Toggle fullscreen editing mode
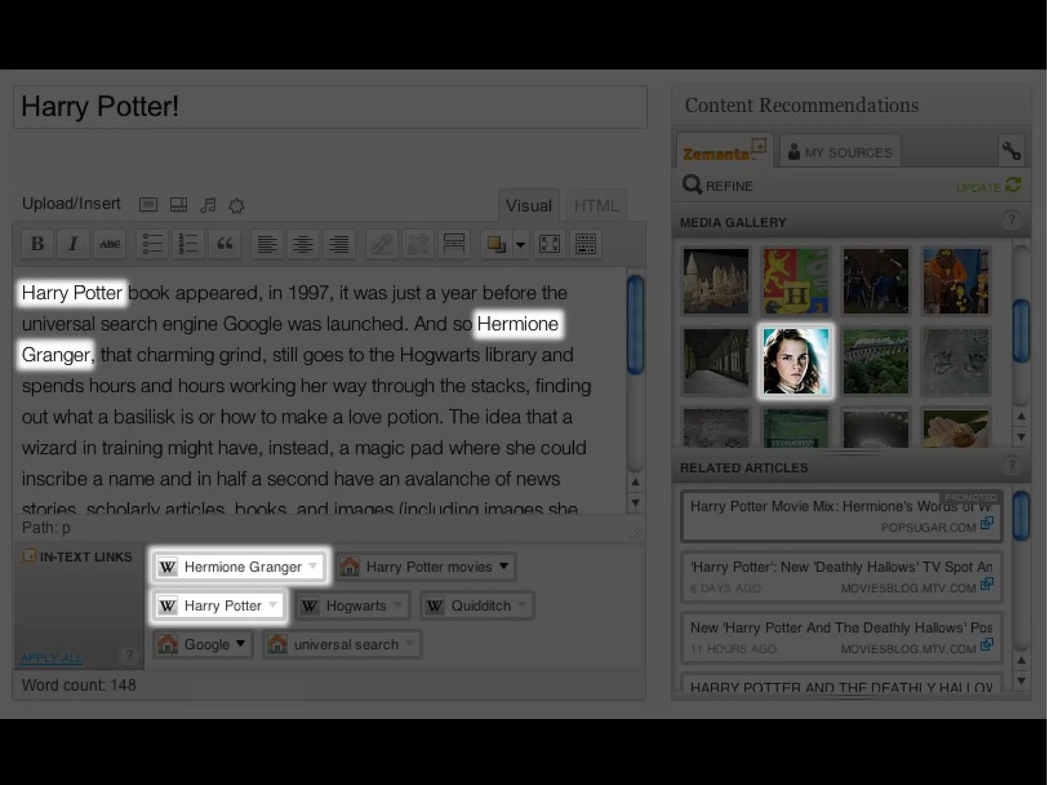The image size is (1047, 785). click(549, 244)
